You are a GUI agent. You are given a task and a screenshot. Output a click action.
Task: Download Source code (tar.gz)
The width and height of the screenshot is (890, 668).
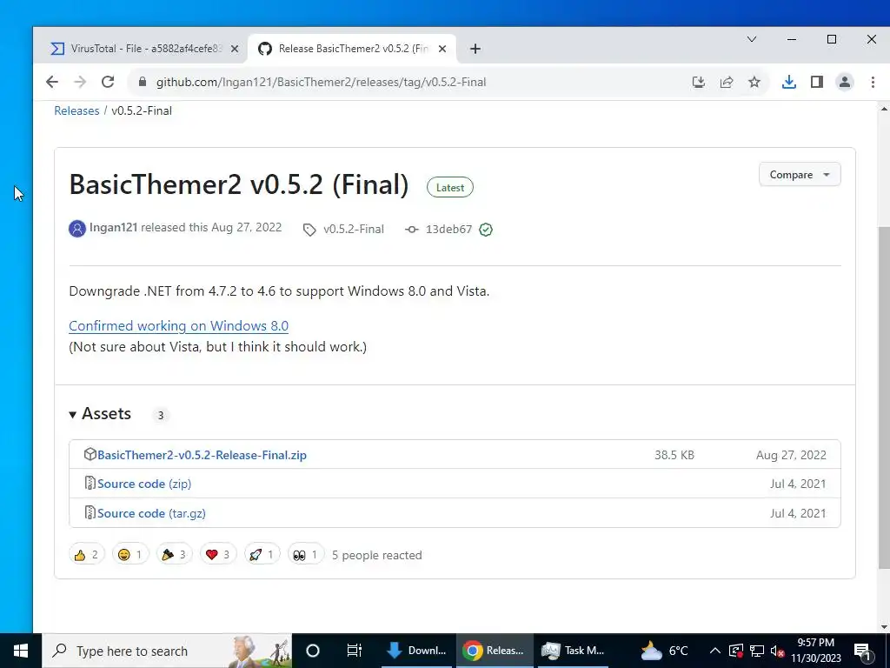click(x=151, y=513)
